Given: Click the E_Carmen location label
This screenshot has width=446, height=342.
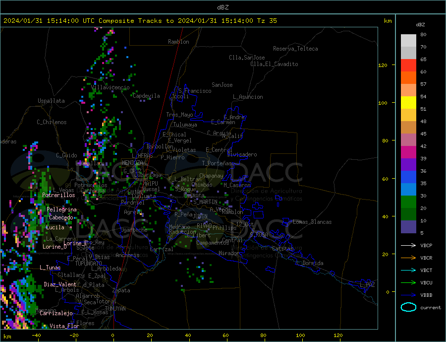Looking at the screenshot, I should (223, 122).
